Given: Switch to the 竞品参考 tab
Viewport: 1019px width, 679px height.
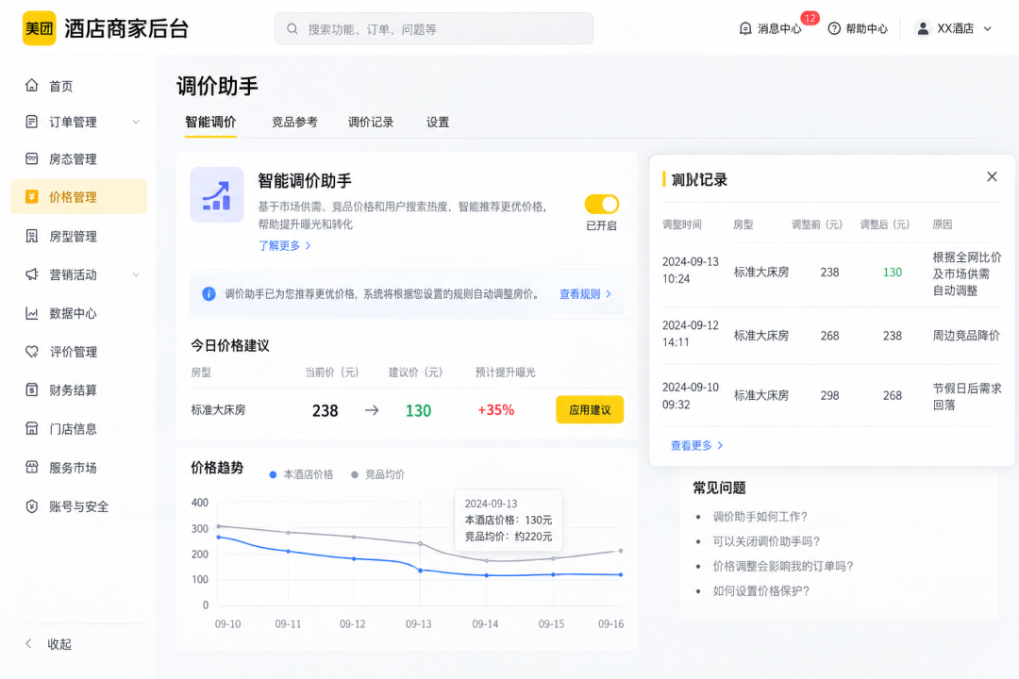Looking at the screenshot, I should (294, 123).
